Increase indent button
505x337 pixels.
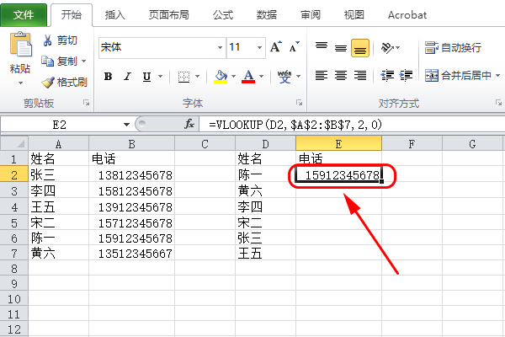(406, 76)
